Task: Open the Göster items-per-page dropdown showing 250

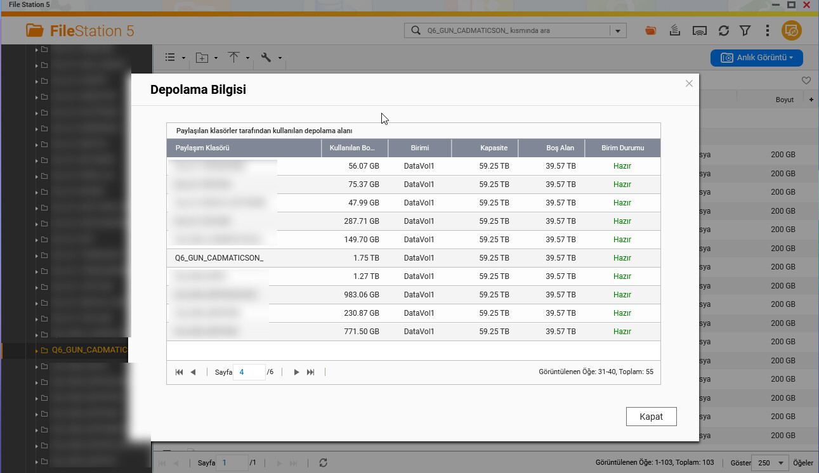Action: pyautogui.click(x=770, y=463)
